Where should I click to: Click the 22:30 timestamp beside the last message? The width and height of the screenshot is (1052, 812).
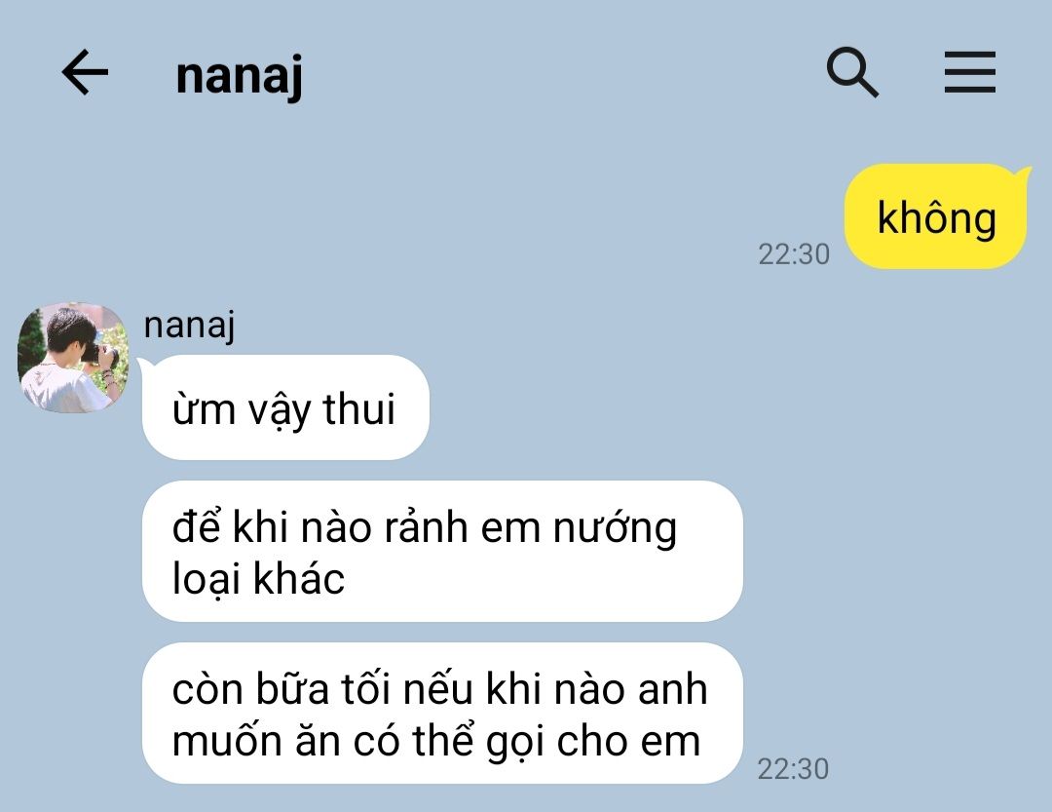tap(793, 769)
